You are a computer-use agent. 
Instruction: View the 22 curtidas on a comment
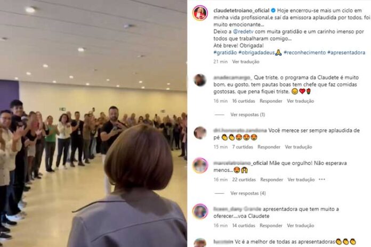point(244,179)
